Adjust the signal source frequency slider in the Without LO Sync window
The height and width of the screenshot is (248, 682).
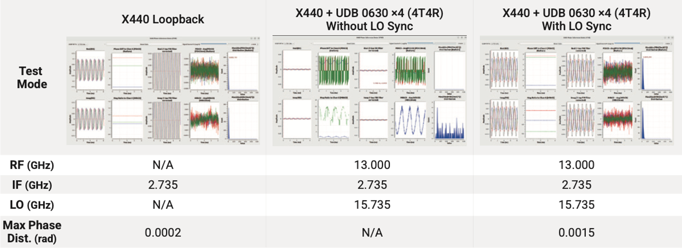pyautogui.click(x=432, y=43)
